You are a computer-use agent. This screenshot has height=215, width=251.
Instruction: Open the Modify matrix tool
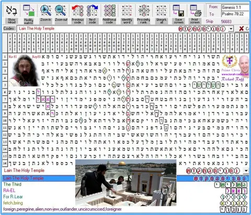pos(29,11)
